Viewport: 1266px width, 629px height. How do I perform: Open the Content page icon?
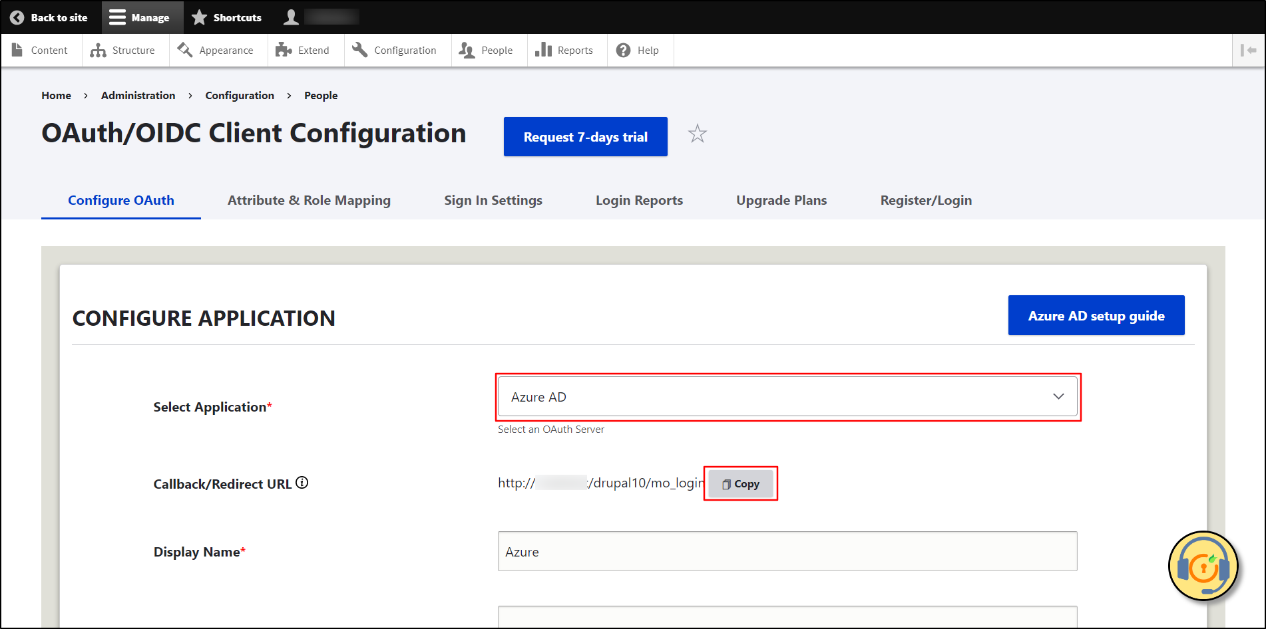click(17, 49)
